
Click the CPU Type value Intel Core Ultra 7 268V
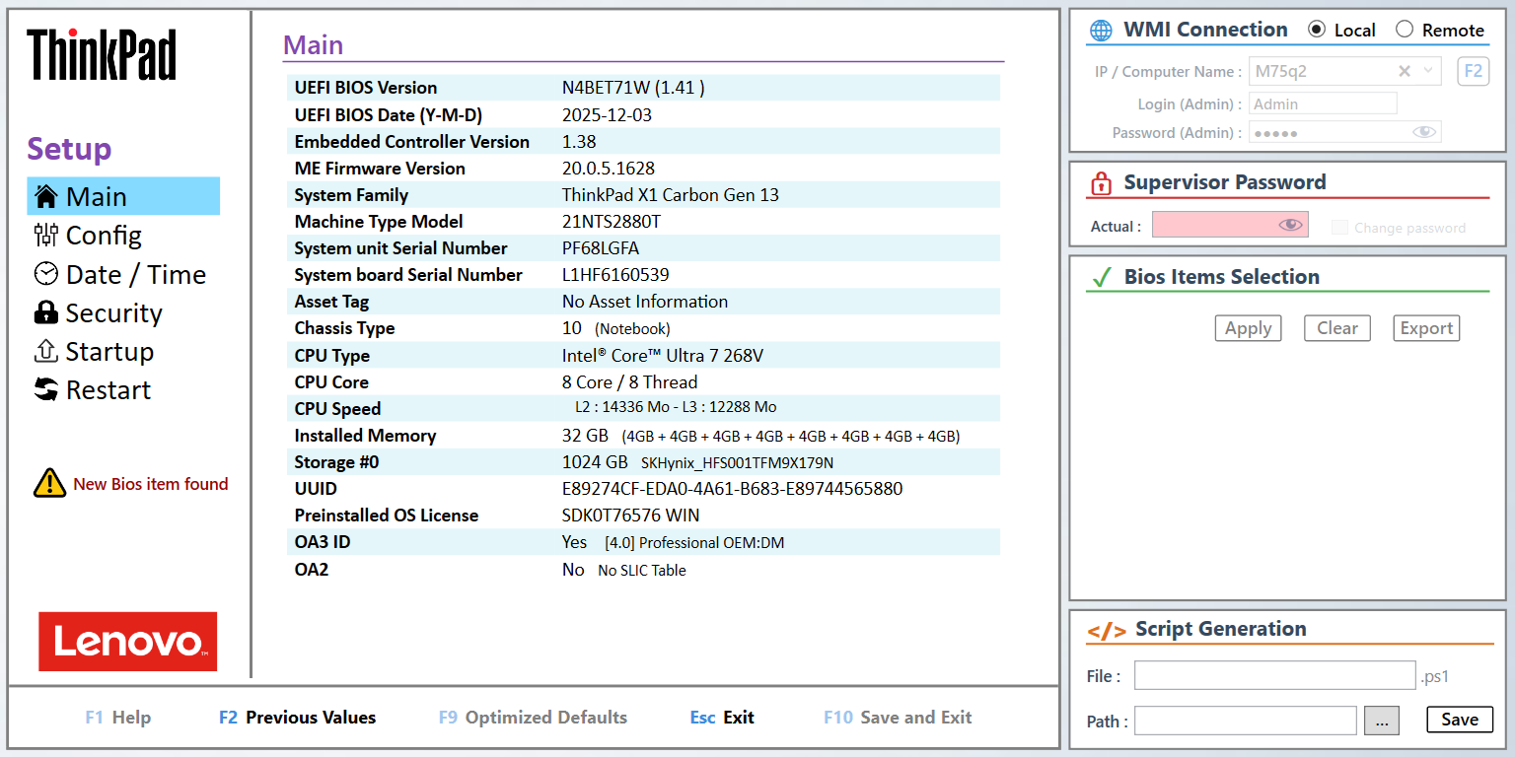[663, 356]
